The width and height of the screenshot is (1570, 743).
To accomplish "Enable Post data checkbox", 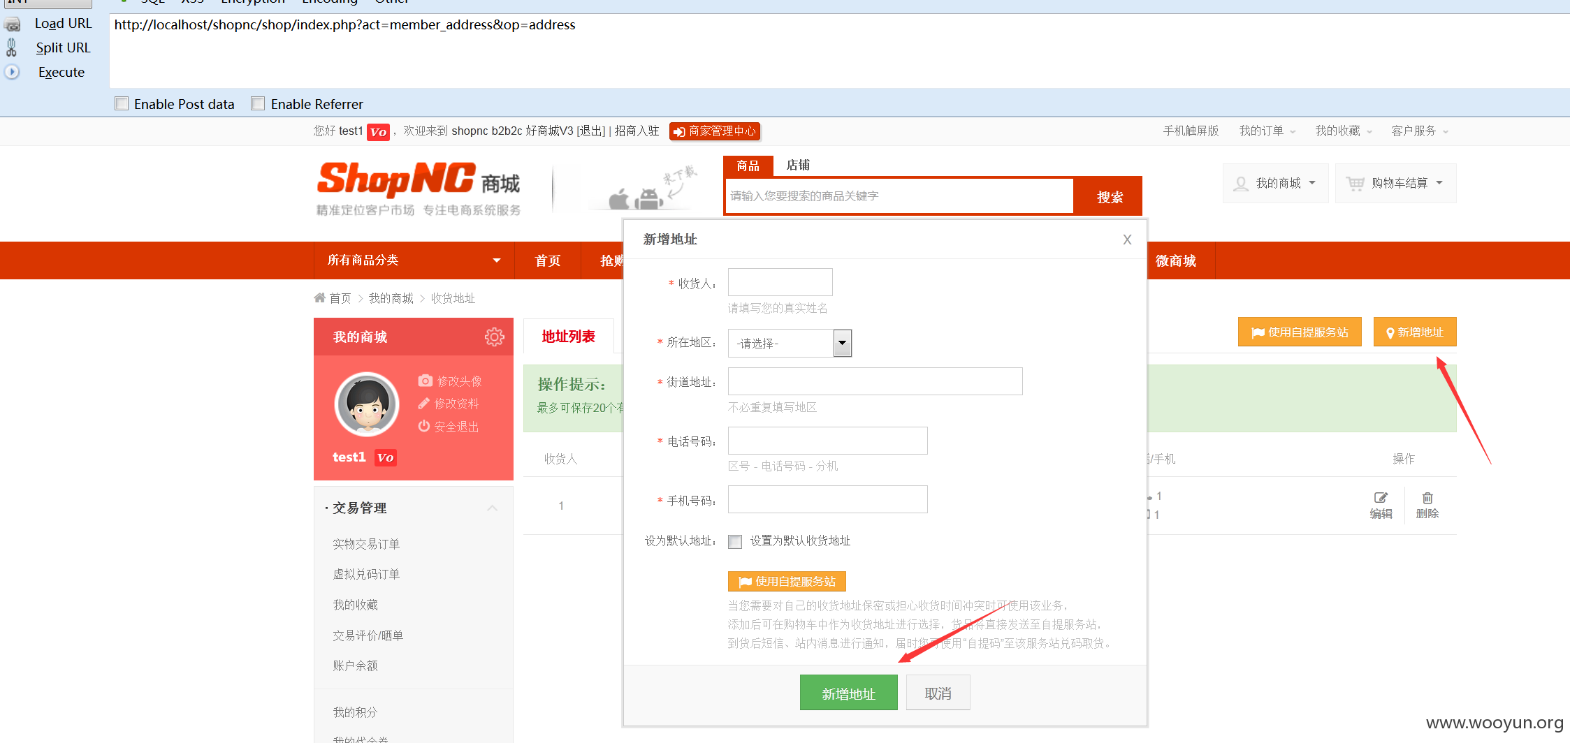I will 122,104.
